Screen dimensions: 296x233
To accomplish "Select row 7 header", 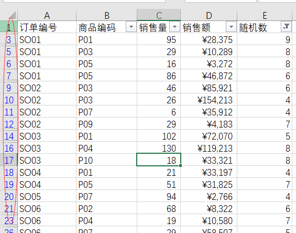I will point(9,76).
